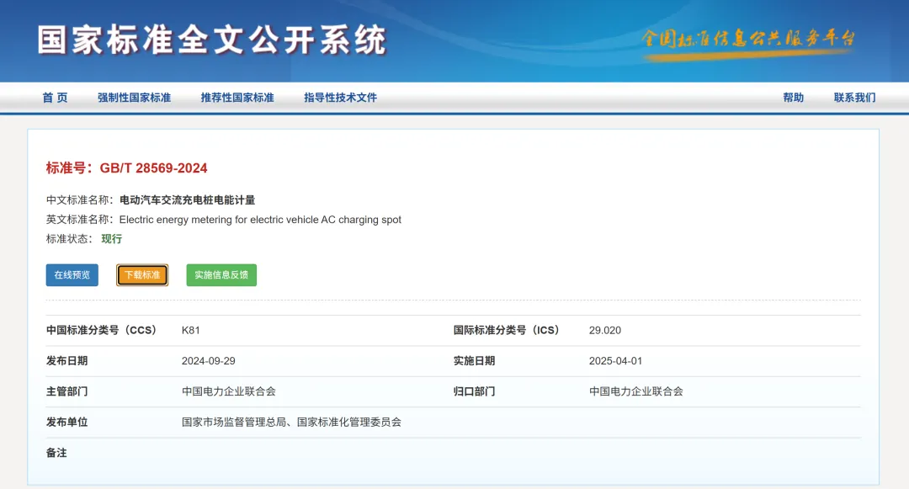Click the 国际标准分类号（ICS） label
The image size is (909, 489).
click(507, 330)
